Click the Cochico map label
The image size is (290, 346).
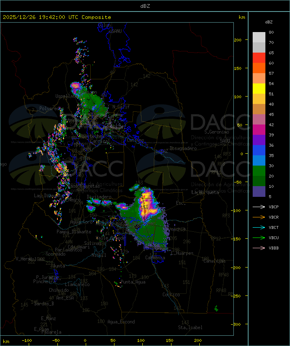click(x=171, y=295)
